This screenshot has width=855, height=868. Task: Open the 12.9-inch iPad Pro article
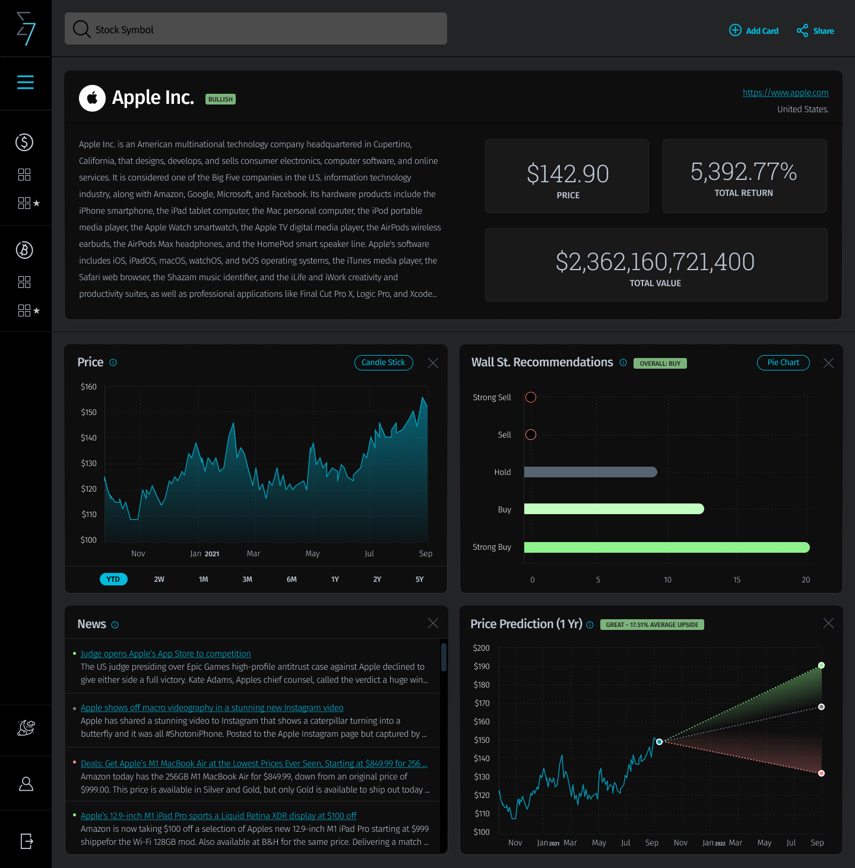218,816
